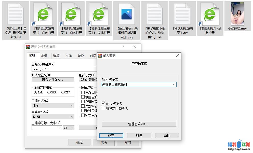Screen dimensions: 253x153
Task: Open the 【福利江湖发布页1】 browser shortcut
Action: point(43,14)
